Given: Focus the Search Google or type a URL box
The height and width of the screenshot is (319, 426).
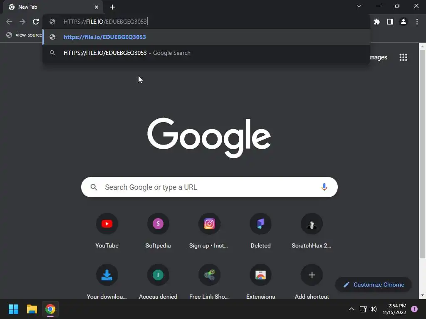Looking at the screenshot, I should point(209,187).
